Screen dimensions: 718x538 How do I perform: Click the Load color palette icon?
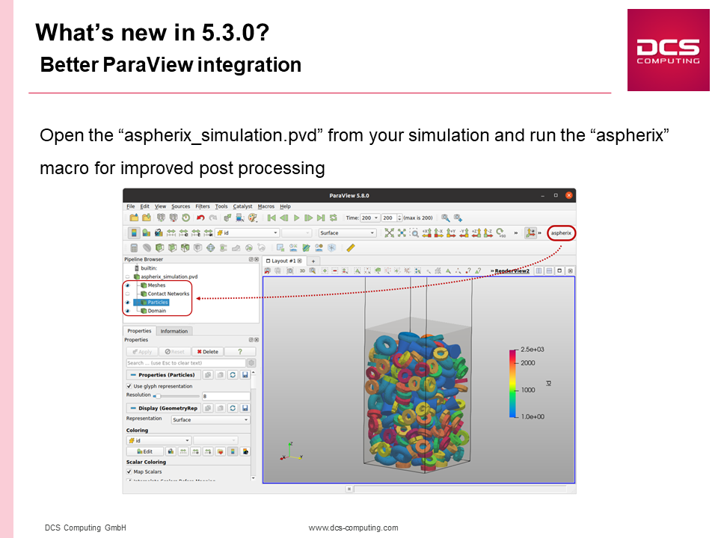252,217
